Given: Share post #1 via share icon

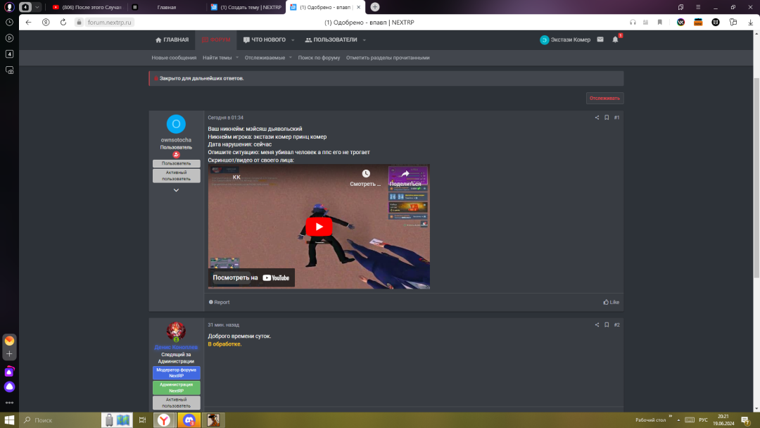Looking at the screenshot, I should pos(597,118).
